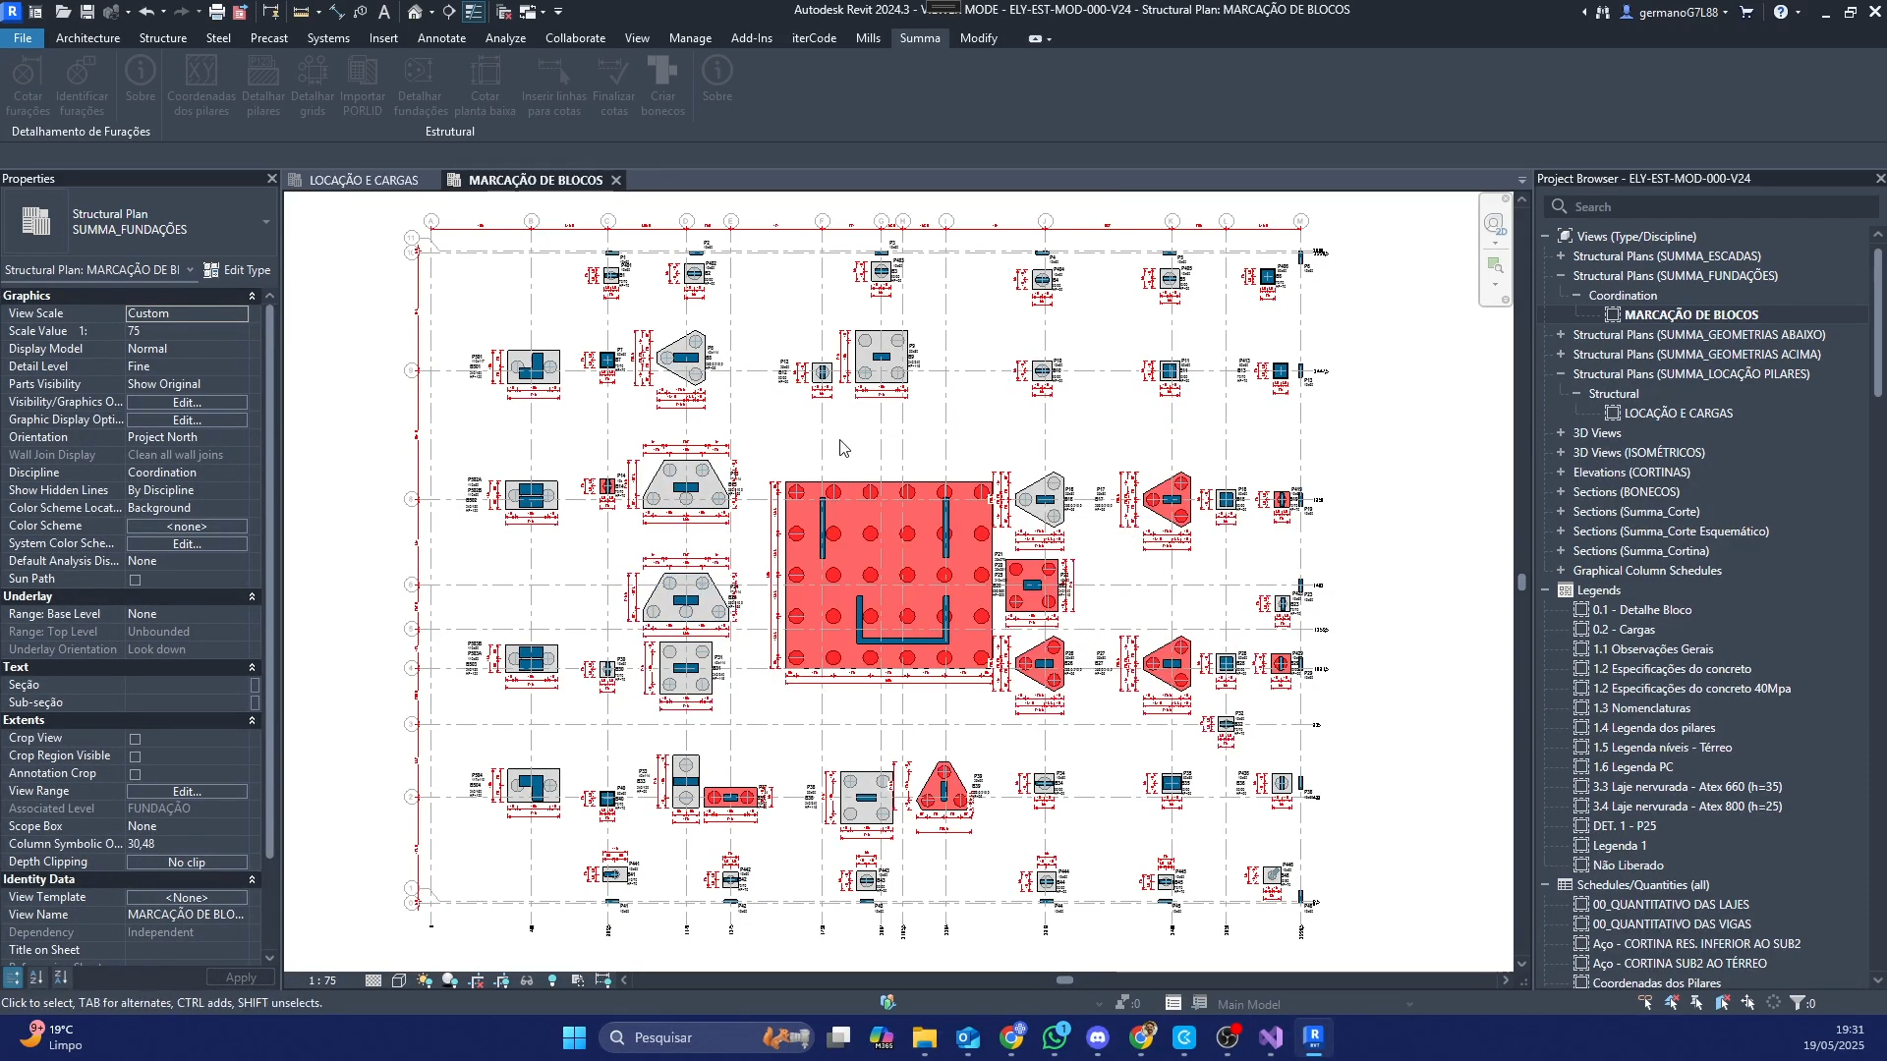Expand Structural Plans (SUMMA_ESCADAS) node
Image resolution: width=1887 pixels, height=1061 pixels.
point(1560,256)
